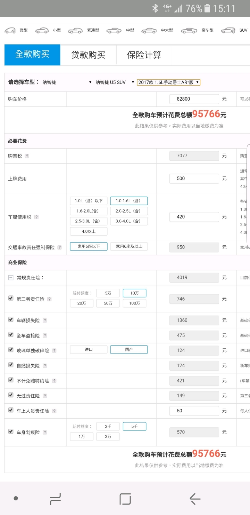The height and width of the screenshot is (515, 250).
Task: Open the 纳智捷 brand dropdown
Action: pyautogui.click(x=67, y=82)
